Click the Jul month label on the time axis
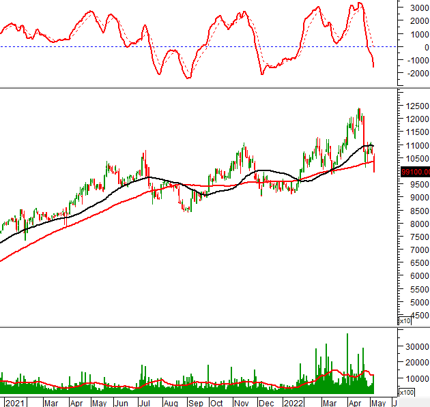This screenshot has height=407, width=430. 145,402
